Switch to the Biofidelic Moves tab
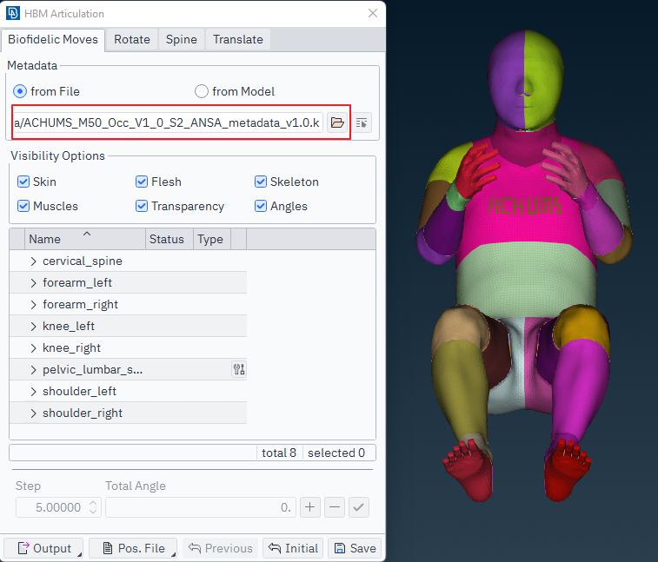 53,39
